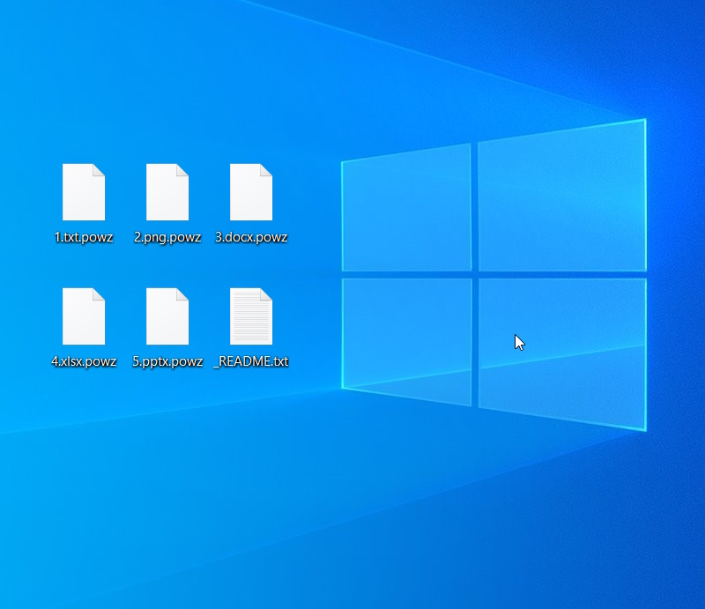This screenshot has height=609, width=705.
Task: Select the 5.pptx.powz file icon
Action: [167, 316]
